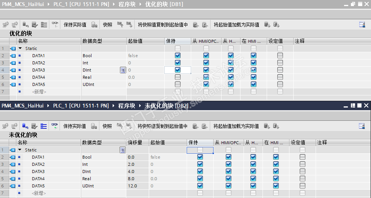The width and height of the screenshot is (371, 198).
Task: Click the first copy-snapshot database icon in DB1 toolbar
Action: 196,25
